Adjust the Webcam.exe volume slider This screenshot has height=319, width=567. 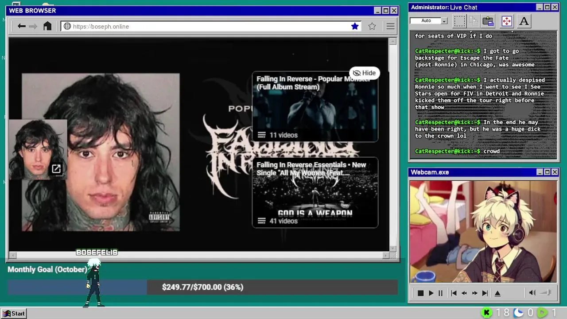546,292
